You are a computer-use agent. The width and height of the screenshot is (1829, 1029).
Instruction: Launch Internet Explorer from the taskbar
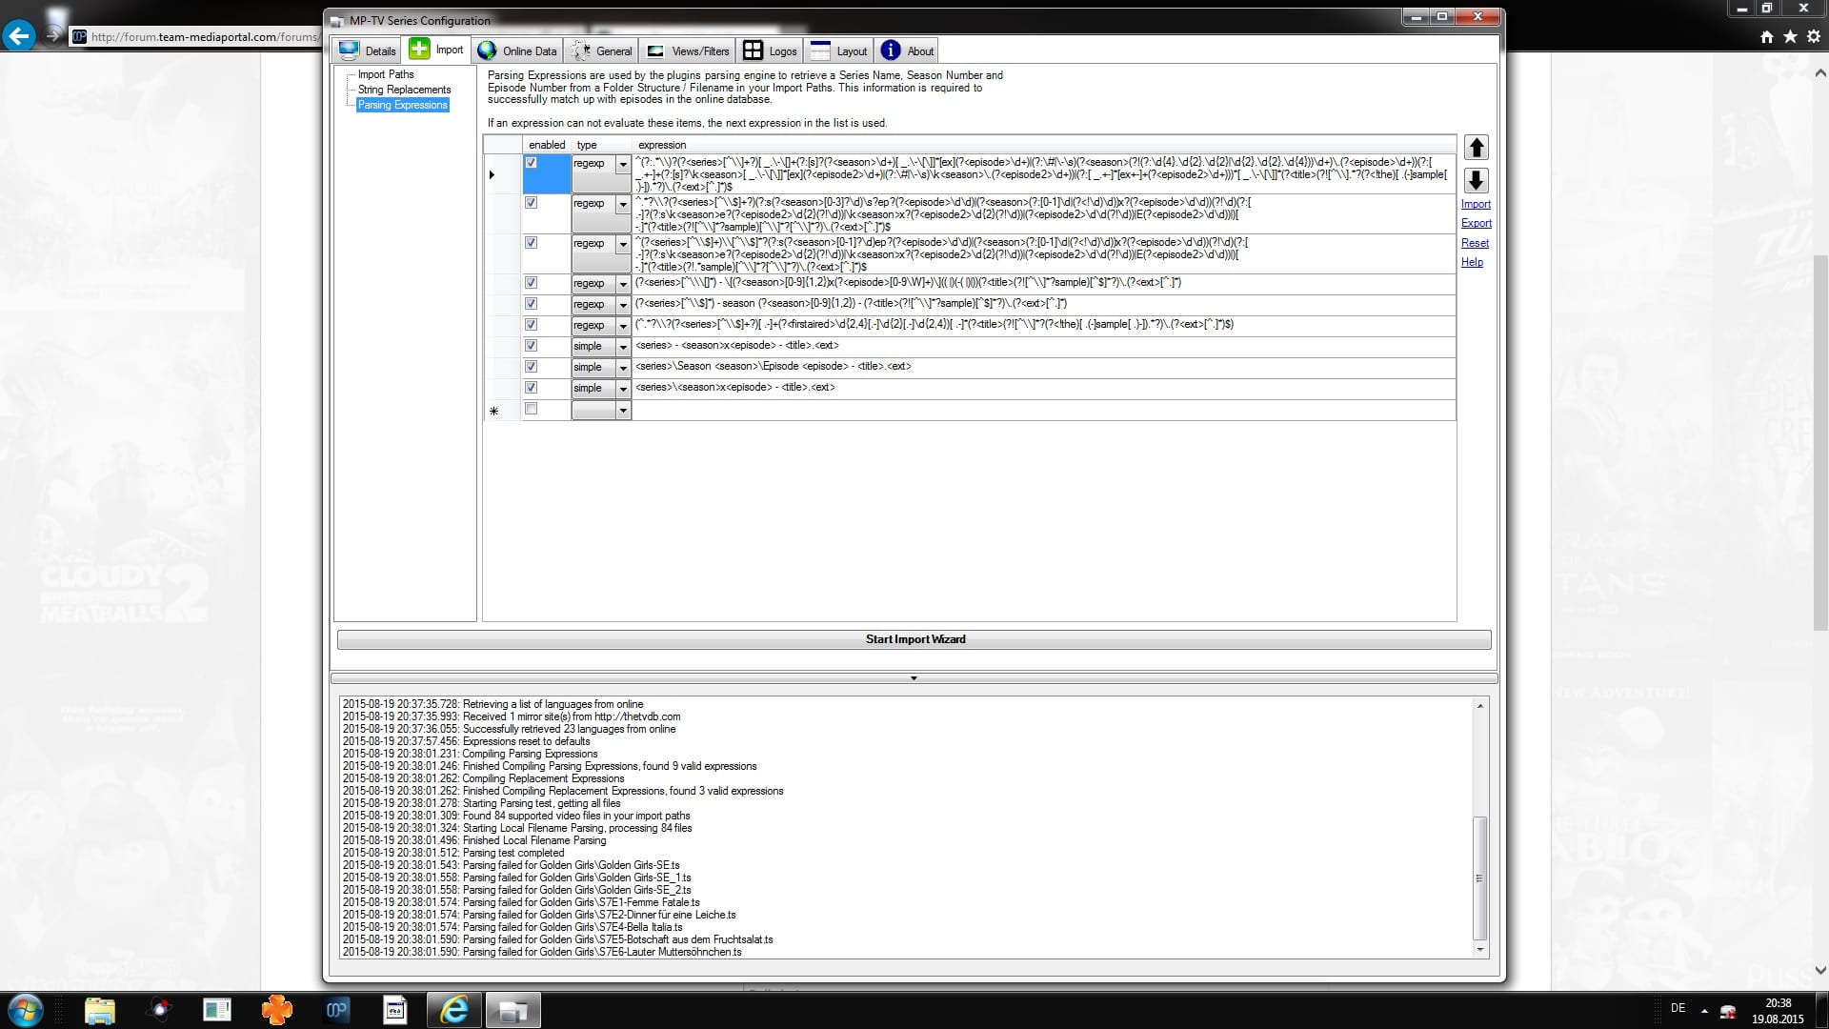[x=454, y=1010]
